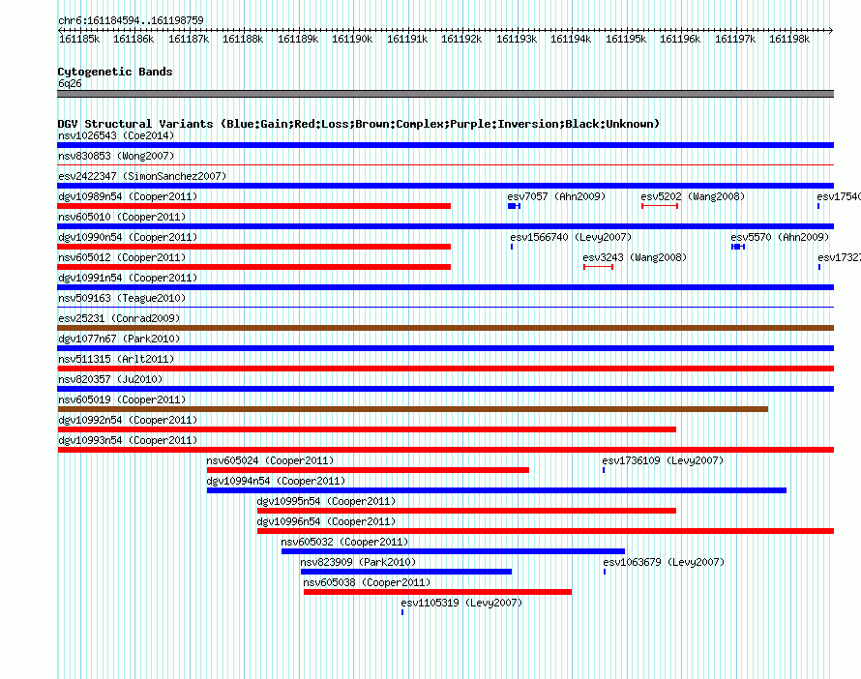Click the blue bar under nsv823909
This screenshot has width=861, height=679.
(x=406, y=572)
